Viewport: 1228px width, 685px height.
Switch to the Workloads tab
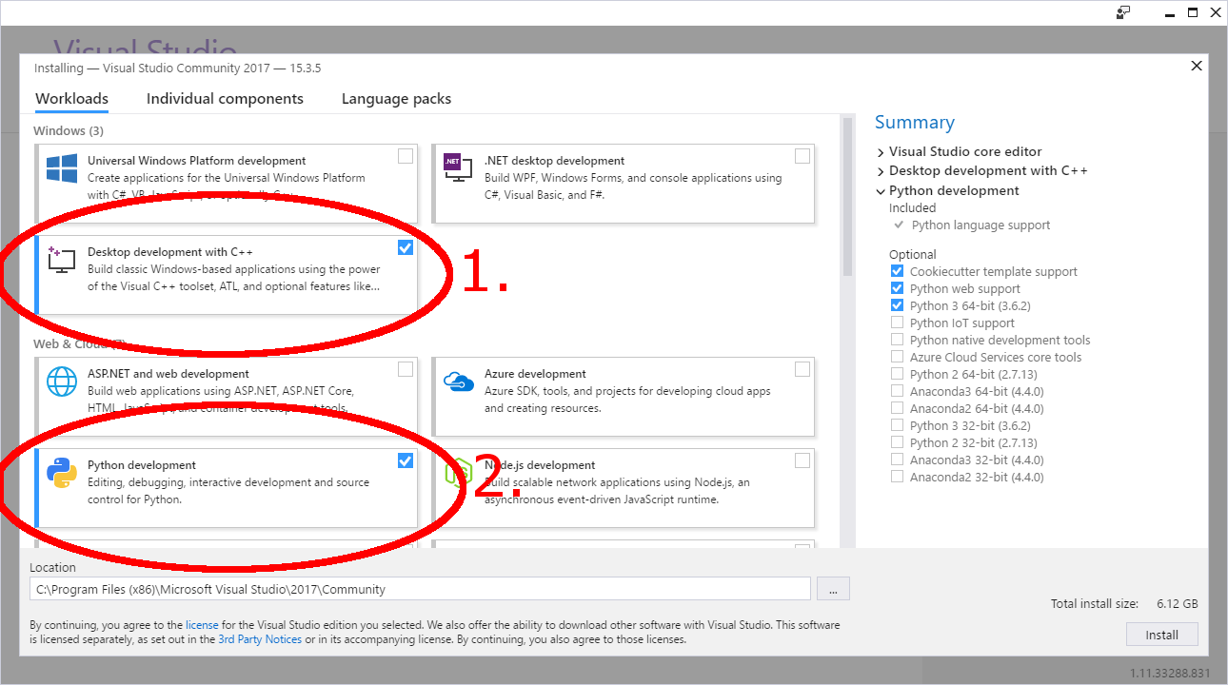[71, 99]
